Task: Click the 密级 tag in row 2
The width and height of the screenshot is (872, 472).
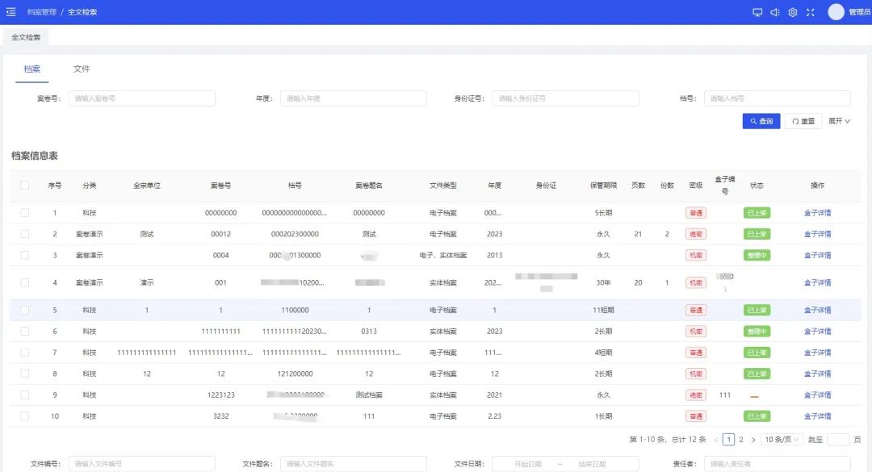Action: 696,234
